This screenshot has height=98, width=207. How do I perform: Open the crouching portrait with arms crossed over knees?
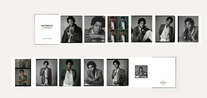coord(94,73)
